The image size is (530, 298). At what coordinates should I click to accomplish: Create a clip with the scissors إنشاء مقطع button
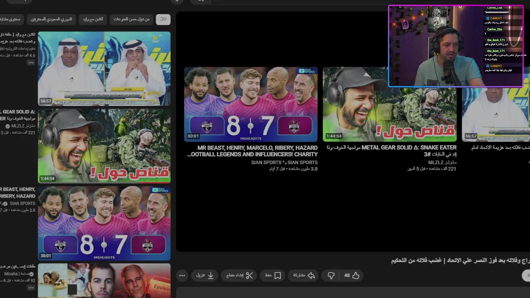tap(239, 275)
